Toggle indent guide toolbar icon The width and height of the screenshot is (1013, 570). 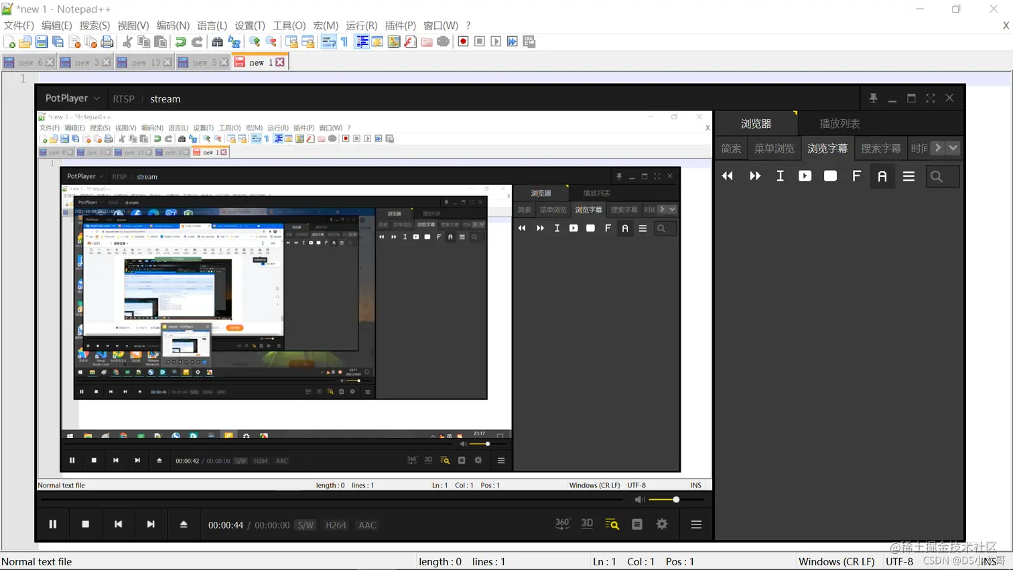pyautogui.click(x=362, y=42)
